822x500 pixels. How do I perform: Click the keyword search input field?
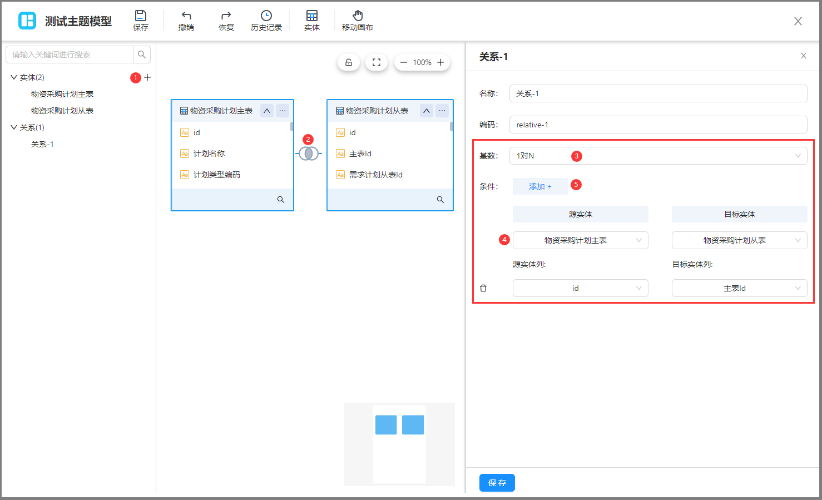70,55
